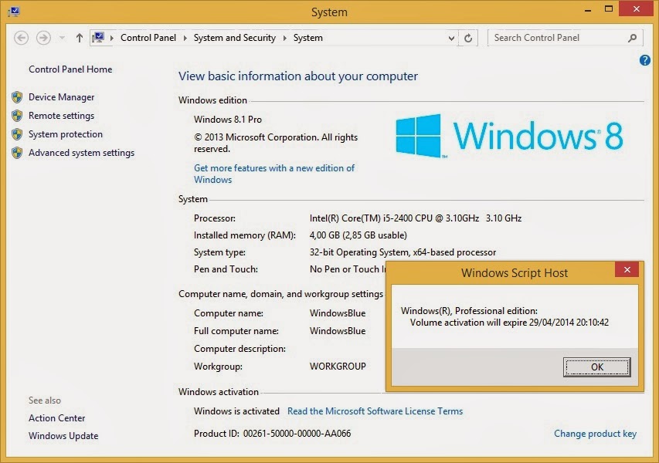This screenshot has width=659, height=463.
Task: Click Computer name value WindowsBlue
Action: click(x=338, y=313)
